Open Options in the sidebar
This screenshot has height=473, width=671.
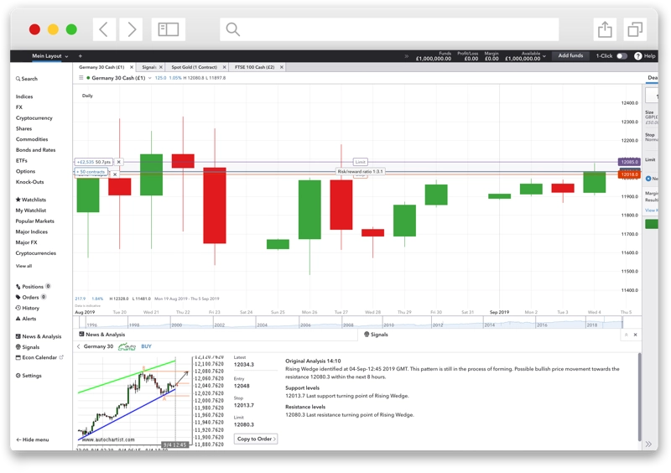(25, 172)
